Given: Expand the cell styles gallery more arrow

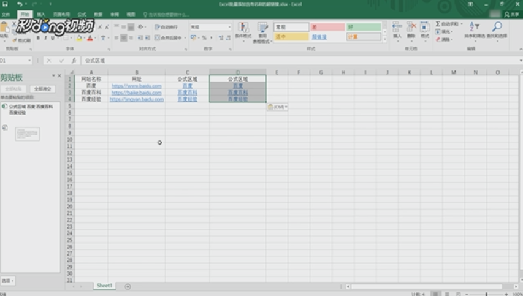Looking at the screenshot, I should coord(384,39).
